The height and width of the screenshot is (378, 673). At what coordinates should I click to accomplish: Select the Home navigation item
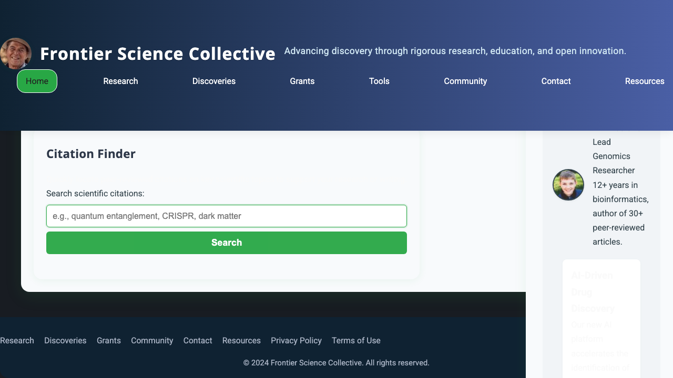pos(37,81)
